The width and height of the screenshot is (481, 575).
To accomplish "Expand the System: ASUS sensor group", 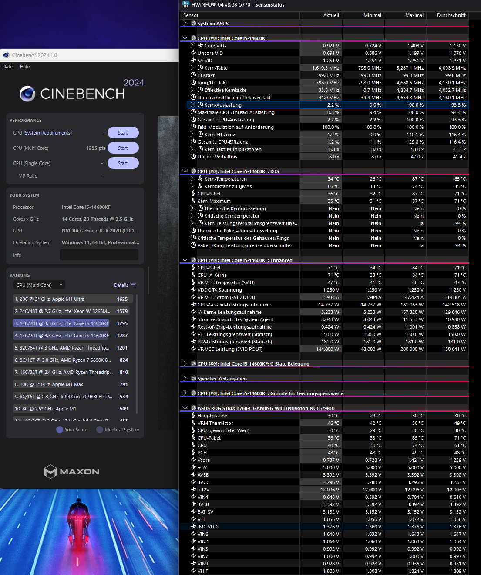I will pos(185,23).
